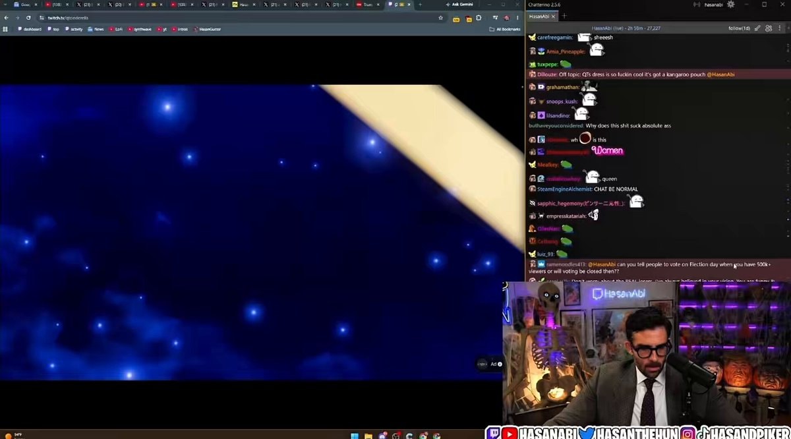Open the News bookmark
Screen dimensions: 791x439
coord(96,29)
